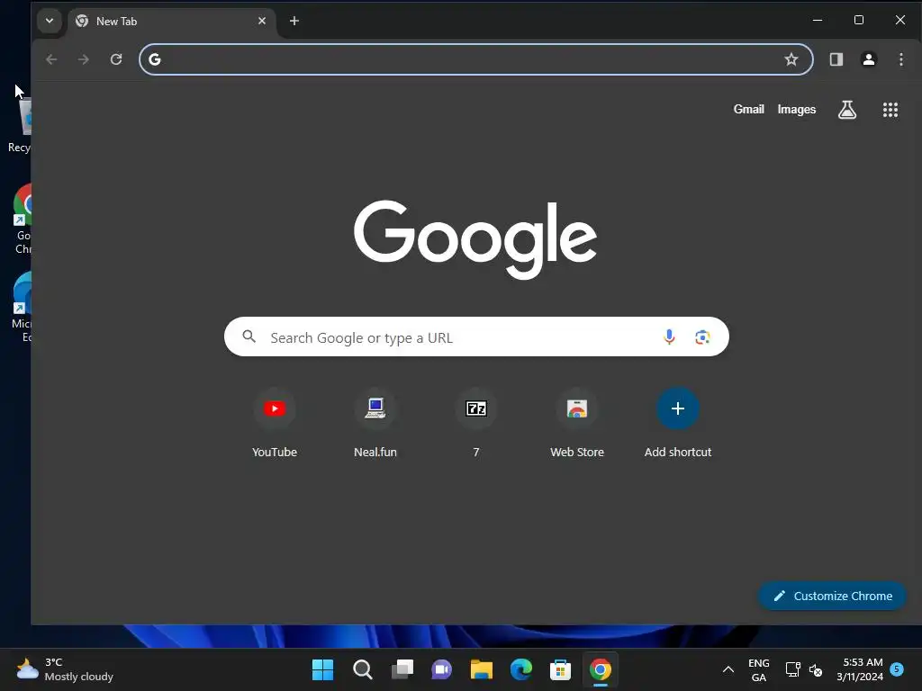Click Add shortcut button
This screenshot has height=691, width=922.
point(677,423)
